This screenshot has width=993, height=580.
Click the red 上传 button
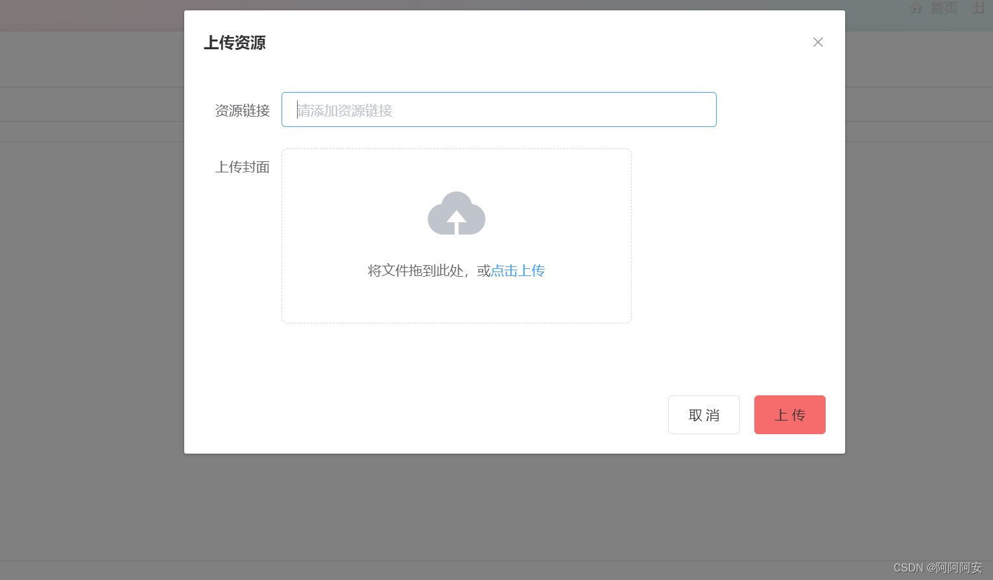coord(790,415)
